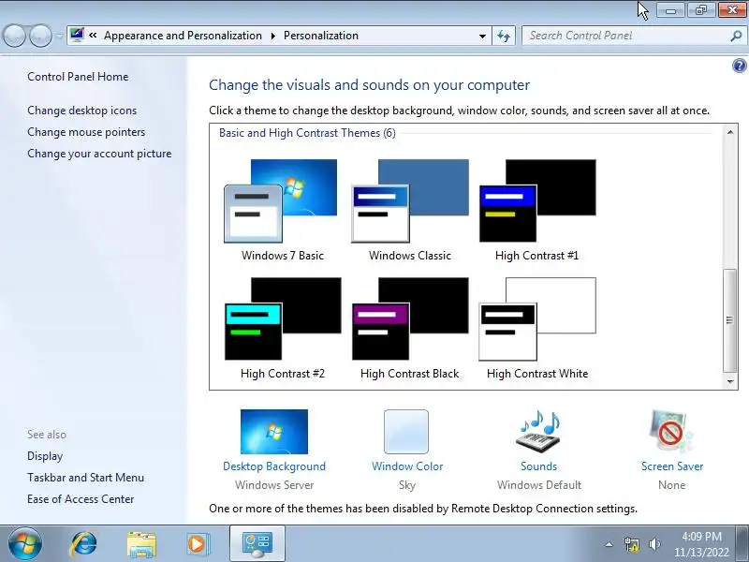The height and width of the screenshot is (562, 749).
Task: Click the control panel icon in address bar
Action: pos(77,35)
